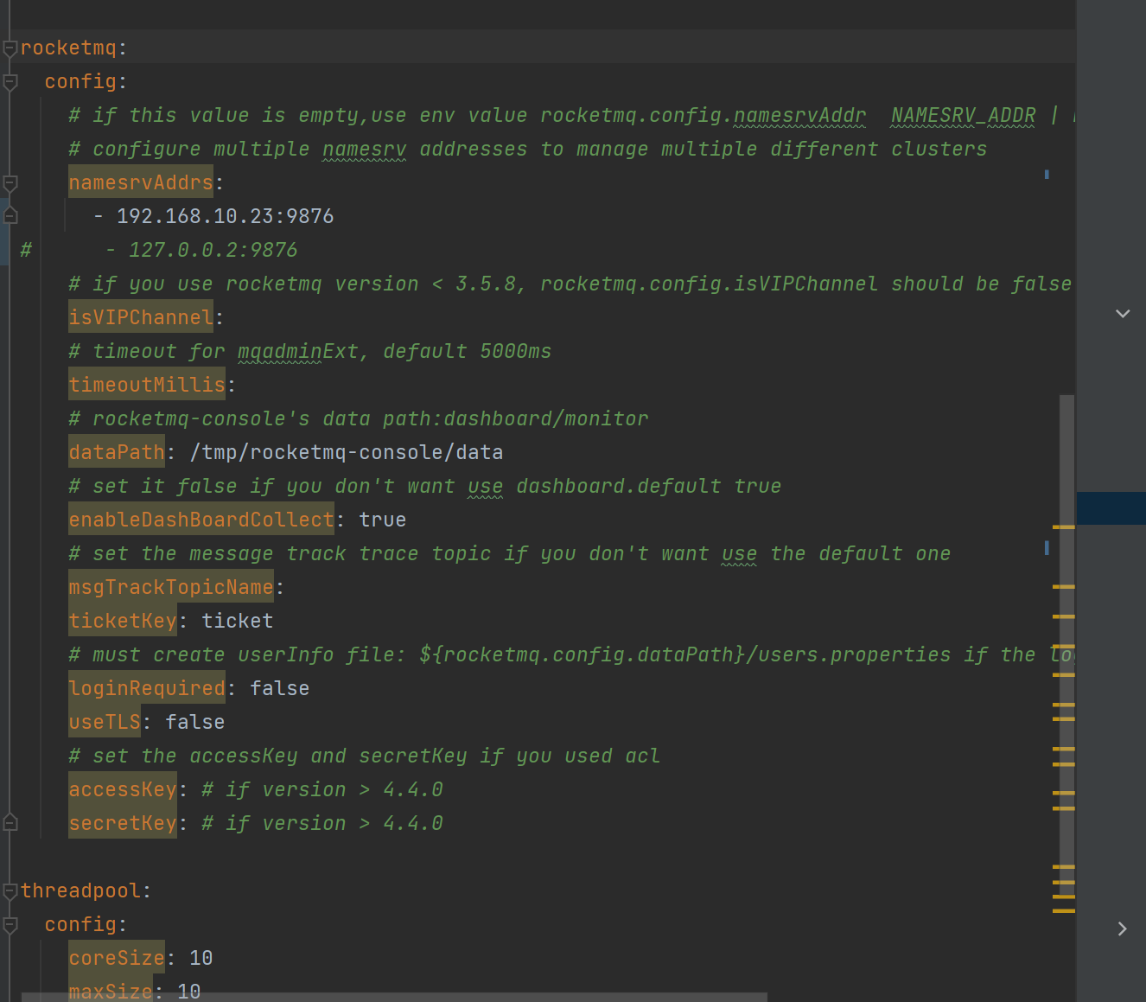
Task: Click the 'secretKey' key
Action: 123,823
